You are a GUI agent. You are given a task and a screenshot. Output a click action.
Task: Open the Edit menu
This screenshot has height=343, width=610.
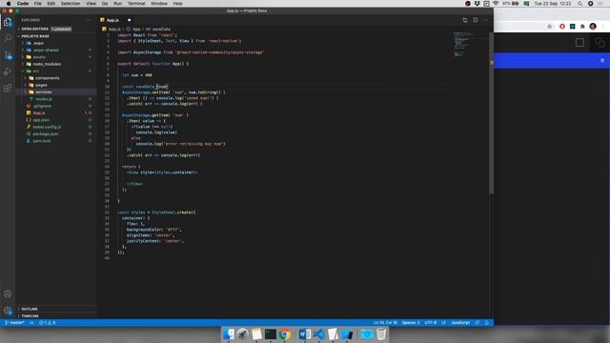[x=51, y=4]
